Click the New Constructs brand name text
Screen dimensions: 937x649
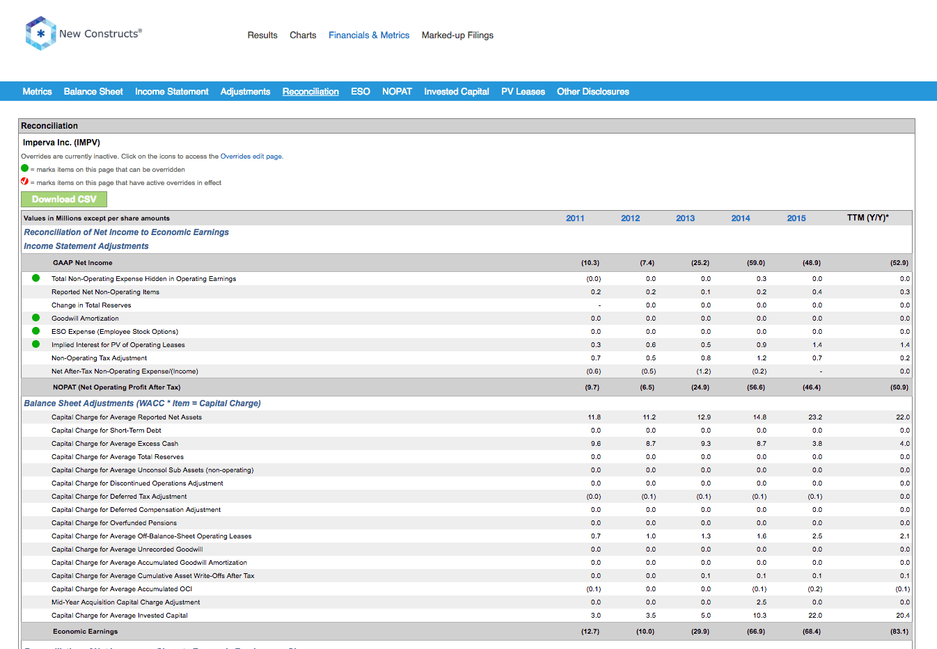[100, 33]
